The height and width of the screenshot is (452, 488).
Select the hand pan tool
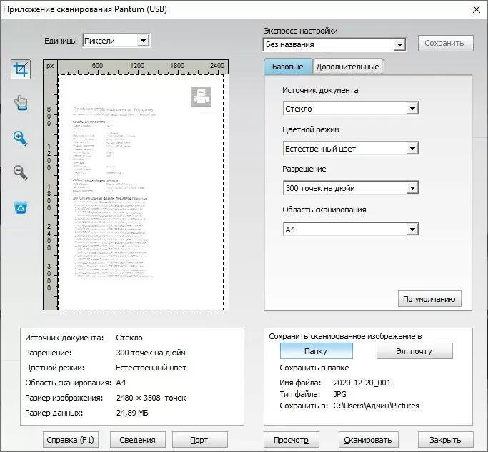21,104
